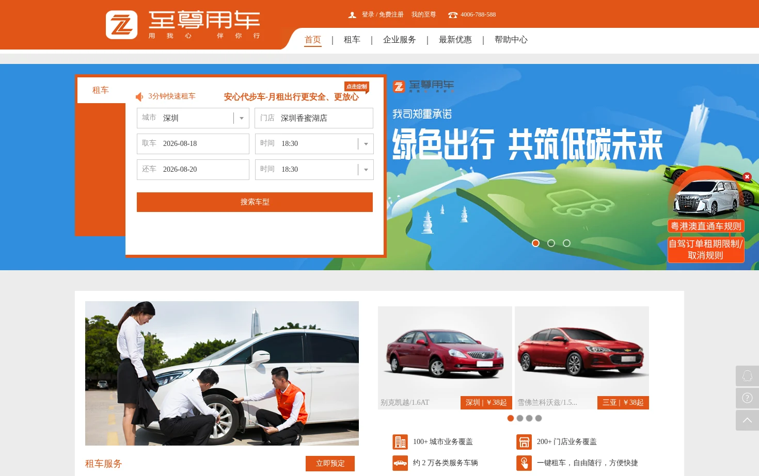Click the 点击定制 badge
759x476 pixels.
click(357, 87)
